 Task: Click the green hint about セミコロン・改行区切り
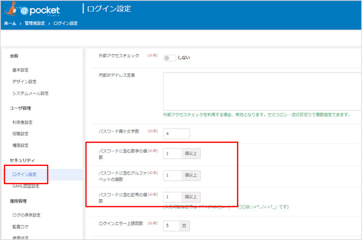[x=257, y=114]
